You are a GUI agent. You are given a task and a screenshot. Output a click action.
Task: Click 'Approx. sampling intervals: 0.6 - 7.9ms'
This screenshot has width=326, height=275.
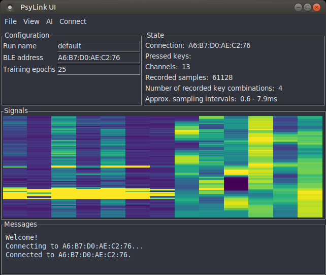click(211, 99)
